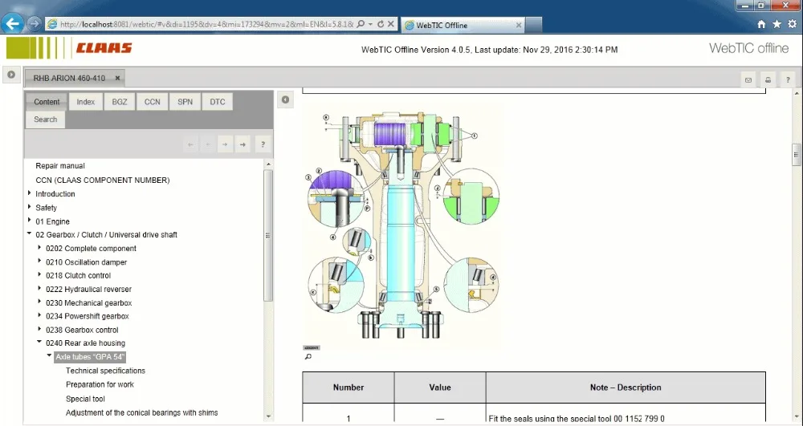Viewport: 803px width, 426px height.
Task: Expand the Safety tree node
Action: click(29, 207)
